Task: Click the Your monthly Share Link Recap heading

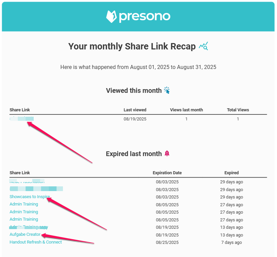Action: 132,46
